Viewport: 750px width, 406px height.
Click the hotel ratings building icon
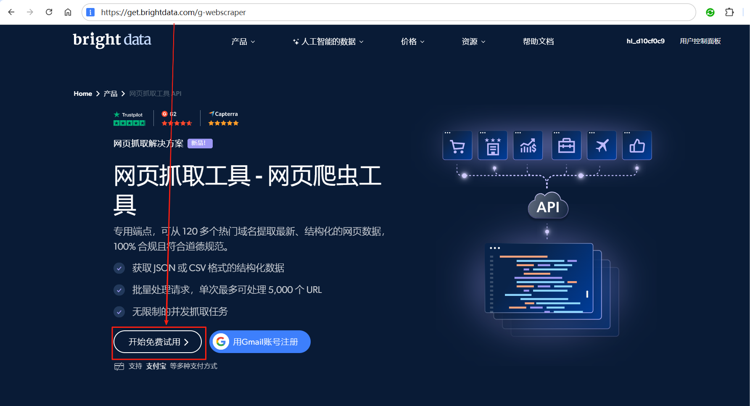click(493, 146)
